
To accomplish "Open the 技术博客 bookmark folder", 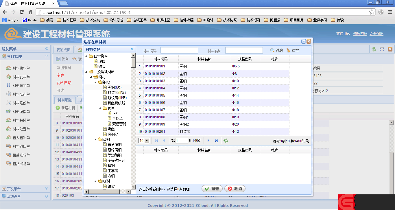I will (x=250, y=20).
